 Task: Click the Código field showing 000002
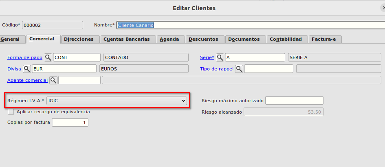[x=53, y=25]
